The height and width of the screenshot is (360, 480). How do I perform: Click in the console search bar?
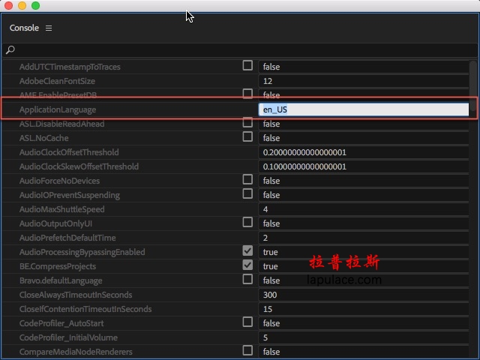coord(240,50)
